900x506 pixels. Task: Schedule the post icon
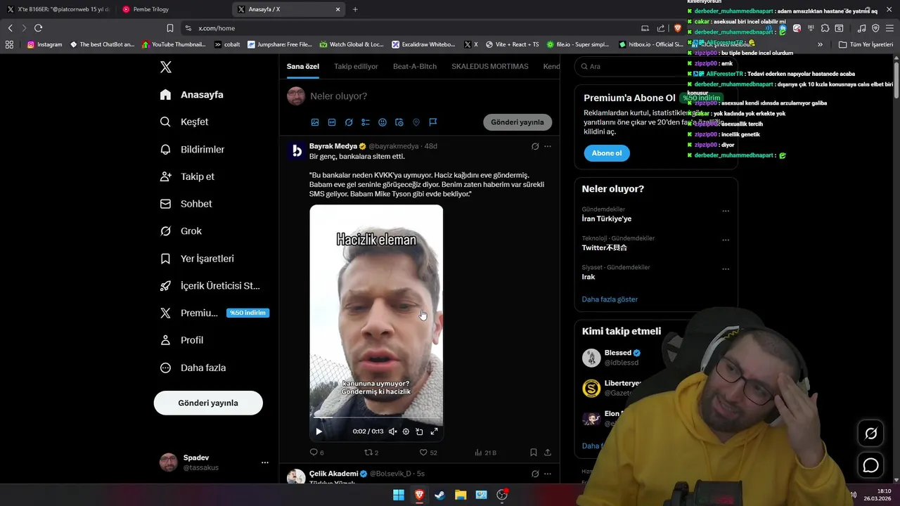(399, 122)
